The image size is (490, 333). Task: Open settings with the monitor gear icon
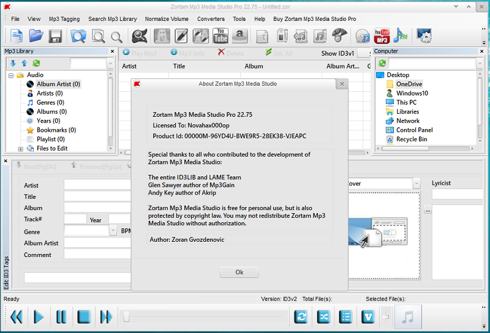tap(424, 36)
